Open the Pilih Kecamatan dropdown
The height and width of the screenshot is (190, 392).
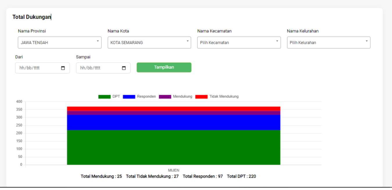(x=239, y=42)
